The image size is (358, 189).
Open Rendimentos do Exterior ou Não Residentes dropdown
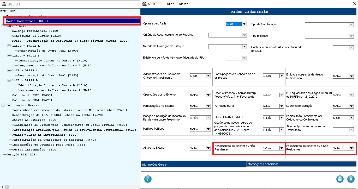coord(282,148)
